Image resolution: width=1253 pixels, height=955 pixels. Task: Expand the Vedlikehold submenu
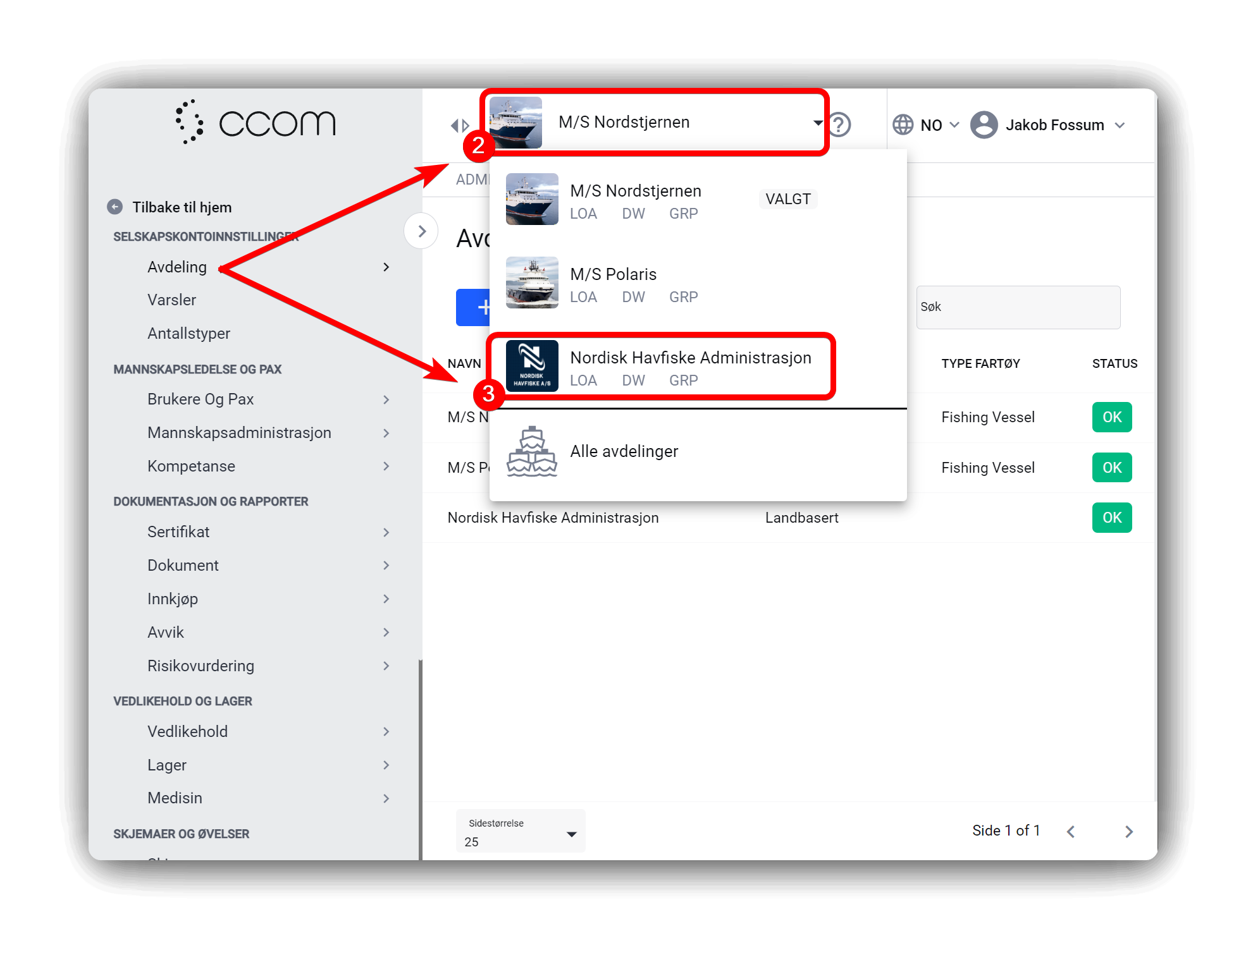point(386,732)
